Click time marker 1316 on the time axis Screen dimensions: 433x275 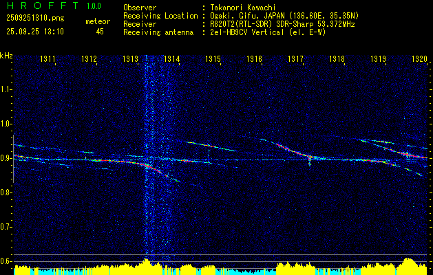point(254,58)
